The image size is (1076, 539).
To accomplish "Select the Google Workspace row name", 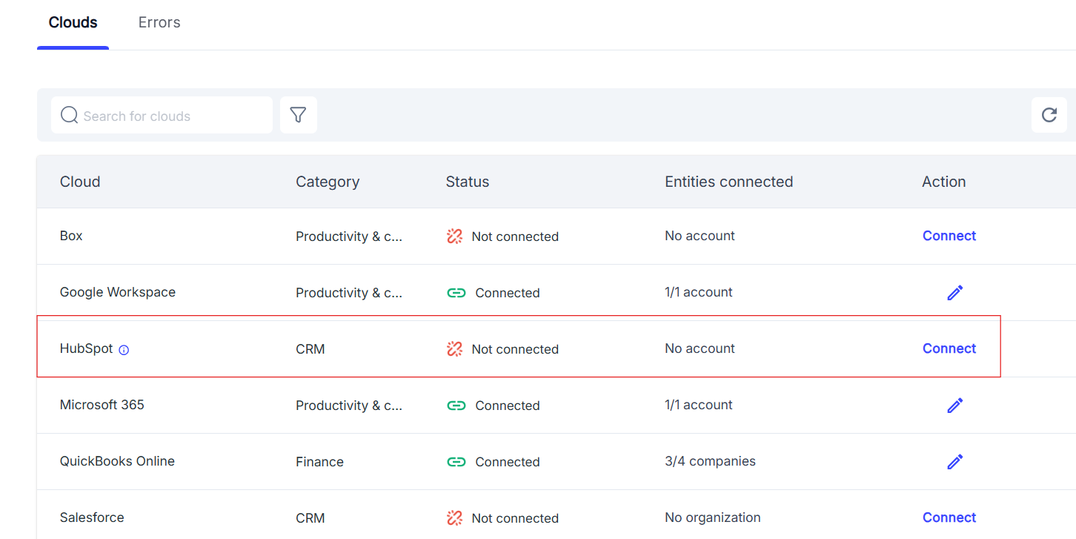I will pyautogui.click(x=118, y=292).
